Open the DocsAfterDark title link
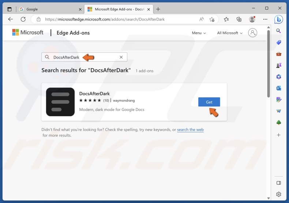 [x=94, y=94]
